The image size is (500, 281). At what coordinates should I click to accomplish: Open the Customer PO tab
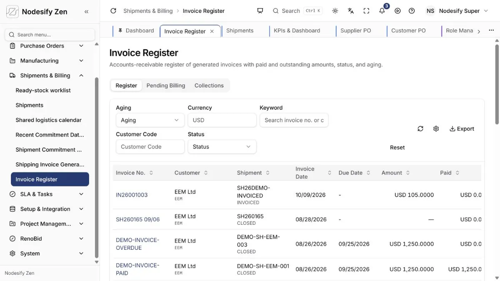[409, 30]
